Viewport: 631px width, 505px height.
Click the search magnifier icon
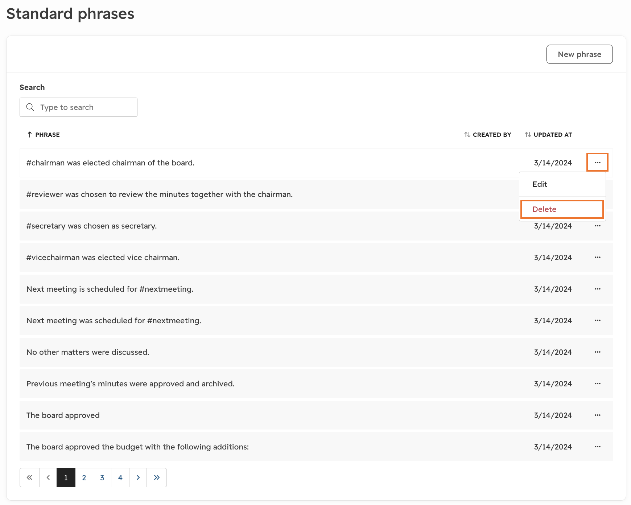tap(30, 107)
